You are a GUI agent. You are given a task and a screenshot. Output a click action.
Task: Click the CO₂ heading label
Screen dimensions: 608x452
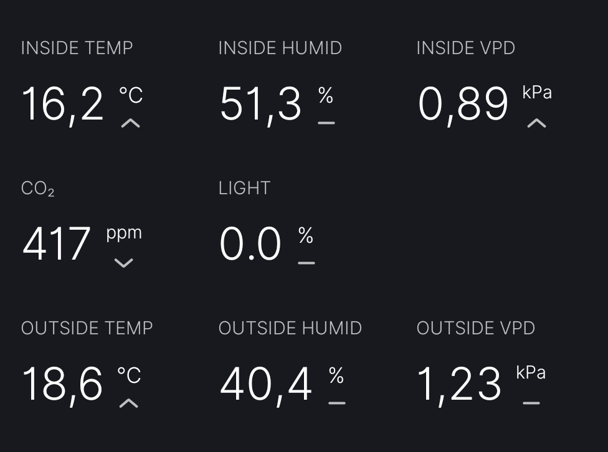point(38,189)
